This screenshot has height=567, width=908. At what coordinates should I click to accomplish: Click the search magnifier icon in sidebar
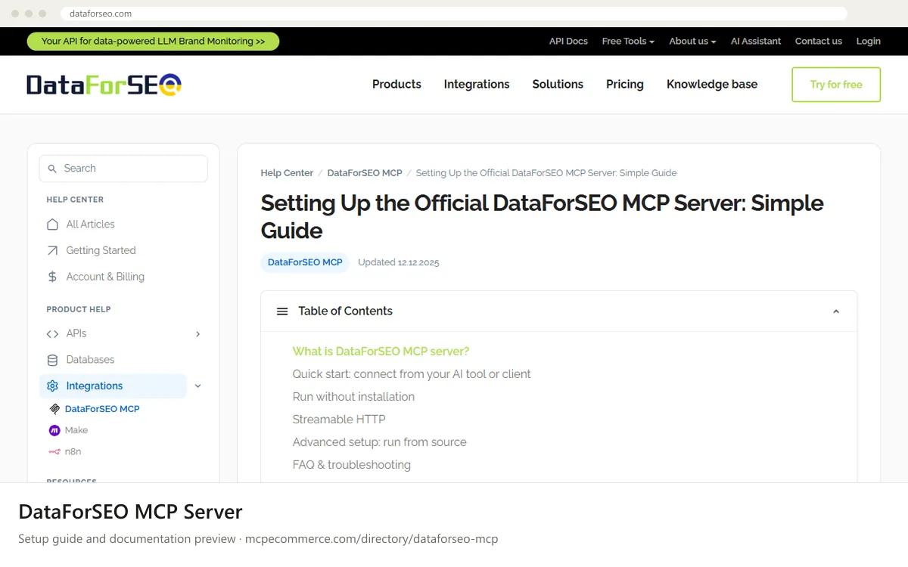52,169
